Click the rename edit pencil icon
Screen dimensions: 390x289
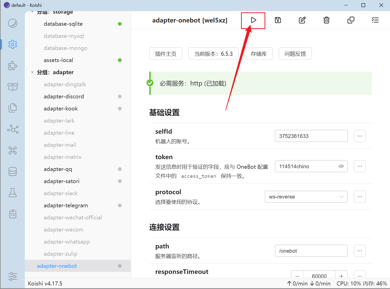(x=302, y=20)
